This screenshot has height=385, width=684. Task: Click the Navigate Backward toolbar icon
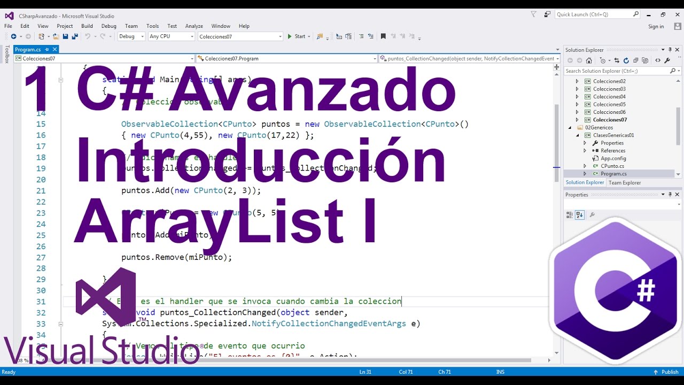pos(14,36)
